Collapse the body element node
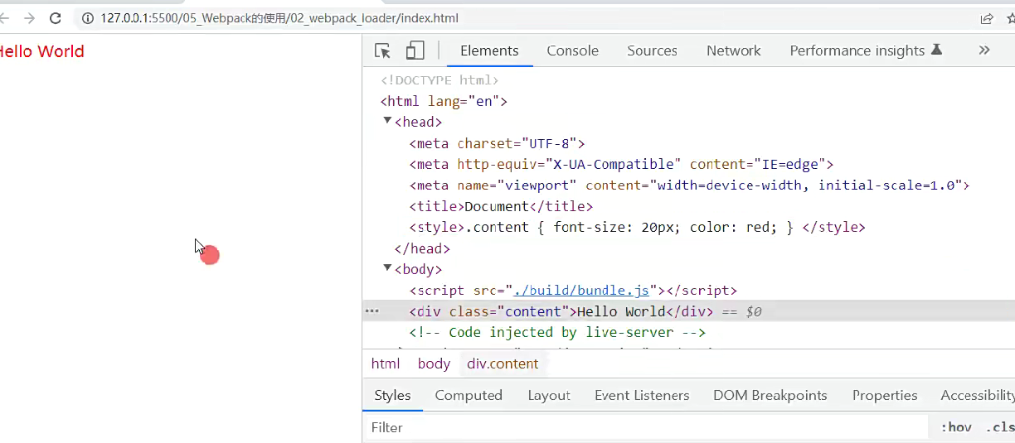 [387, 268]
